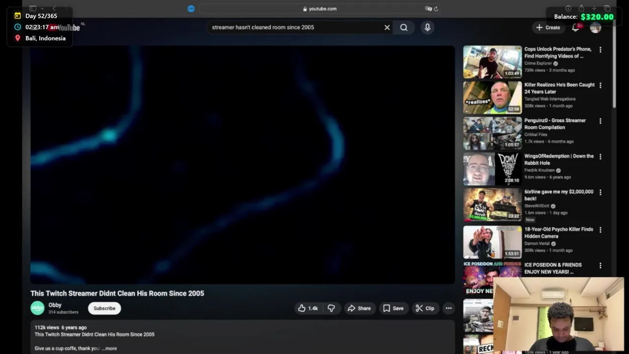Click the 'New' badge under SteveWillDoIt video
Image resolution: width=629 pixels, height=354 pixels.
click(x=530, y=220)
